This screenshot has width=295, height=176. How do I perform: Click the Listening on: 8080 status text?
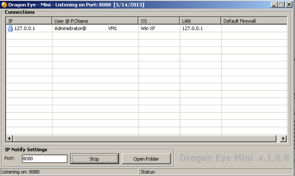coord(21,172)
